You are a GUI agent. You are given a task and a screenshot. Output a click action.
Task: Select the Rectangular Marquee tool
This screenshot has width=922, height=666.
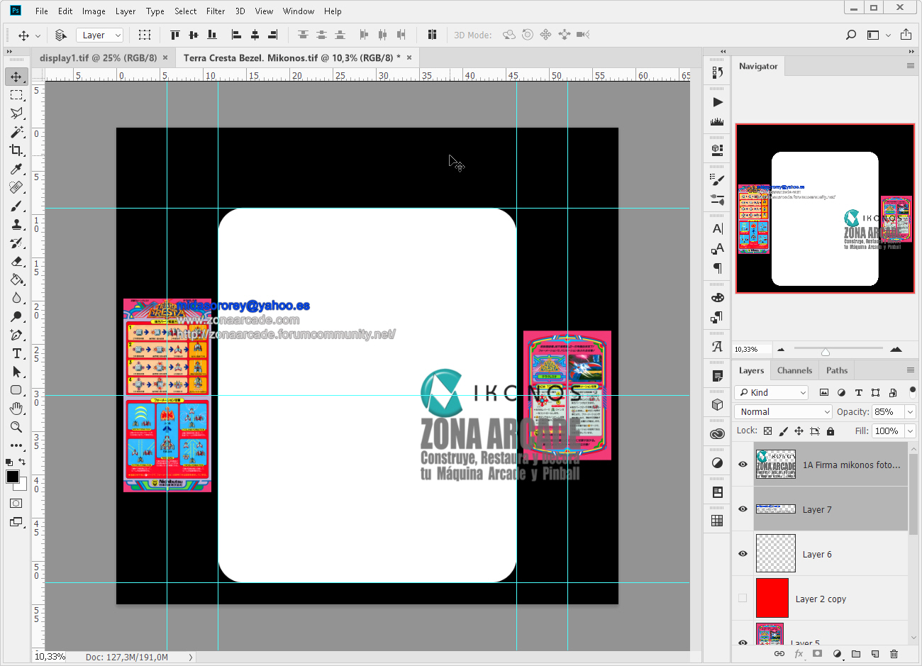point(16,95)
